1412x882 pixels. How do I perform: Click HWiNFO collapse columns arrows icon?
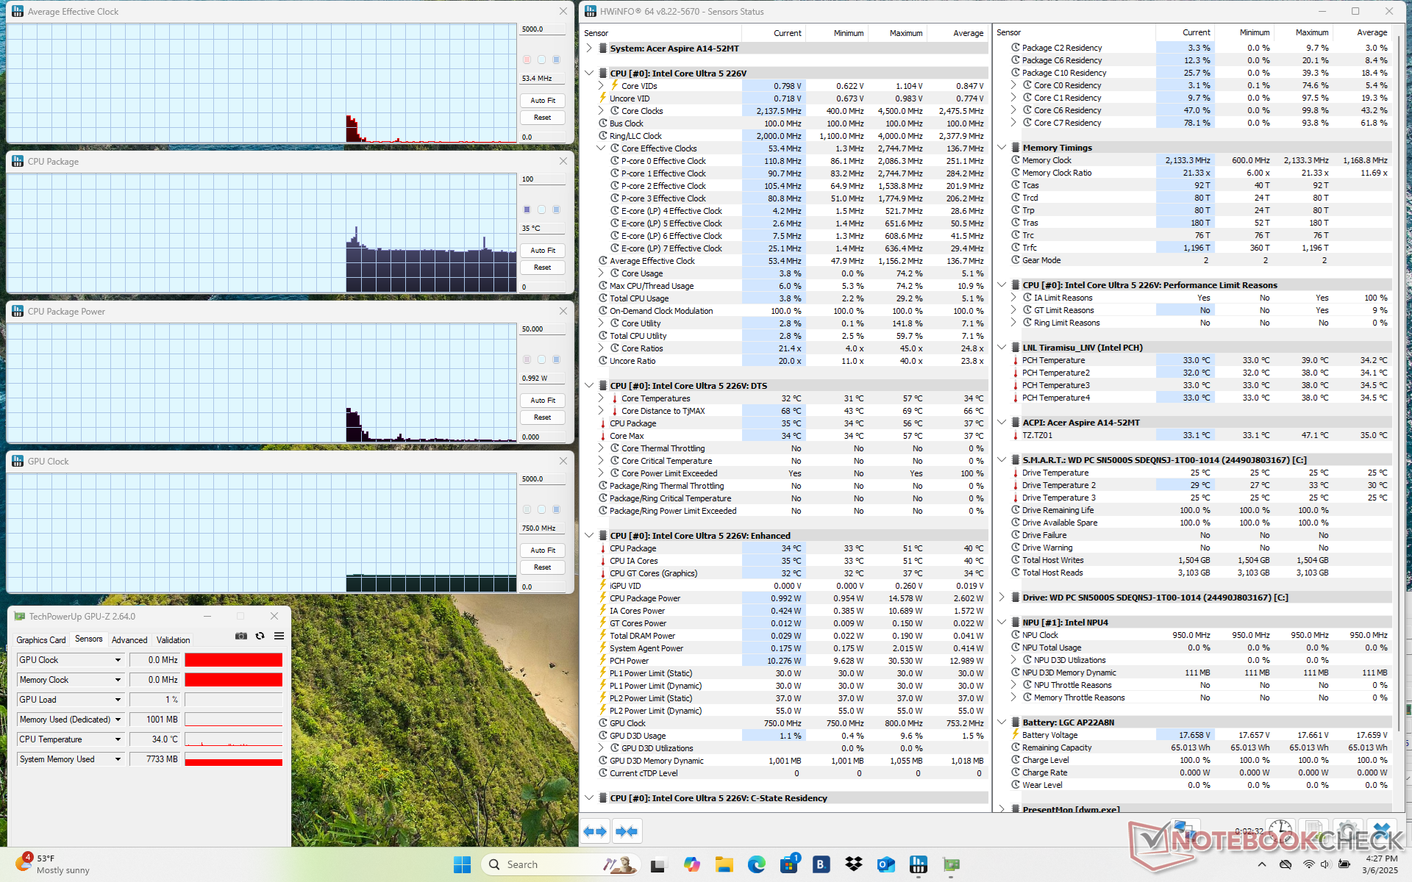627,831
